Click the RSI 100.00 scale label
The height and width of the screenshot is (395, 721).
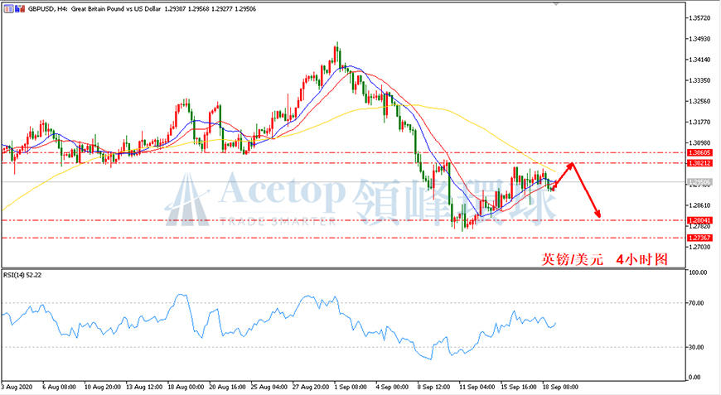[698, 272]
